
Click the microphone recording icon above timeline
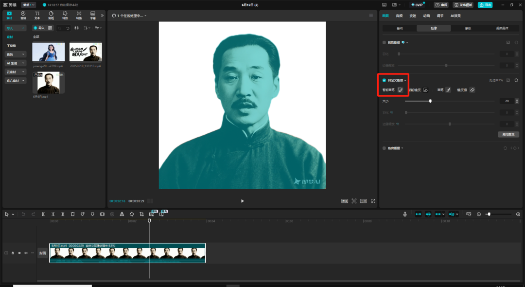405,214
